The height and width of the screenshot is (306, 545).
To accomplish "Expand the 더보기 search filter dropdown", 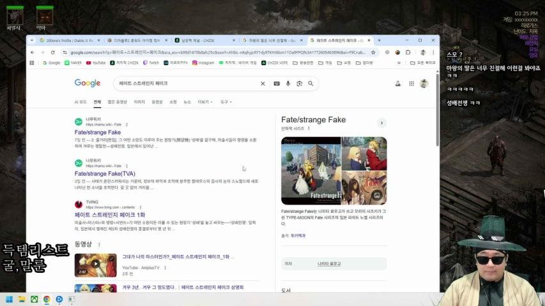I will (205, 102).
